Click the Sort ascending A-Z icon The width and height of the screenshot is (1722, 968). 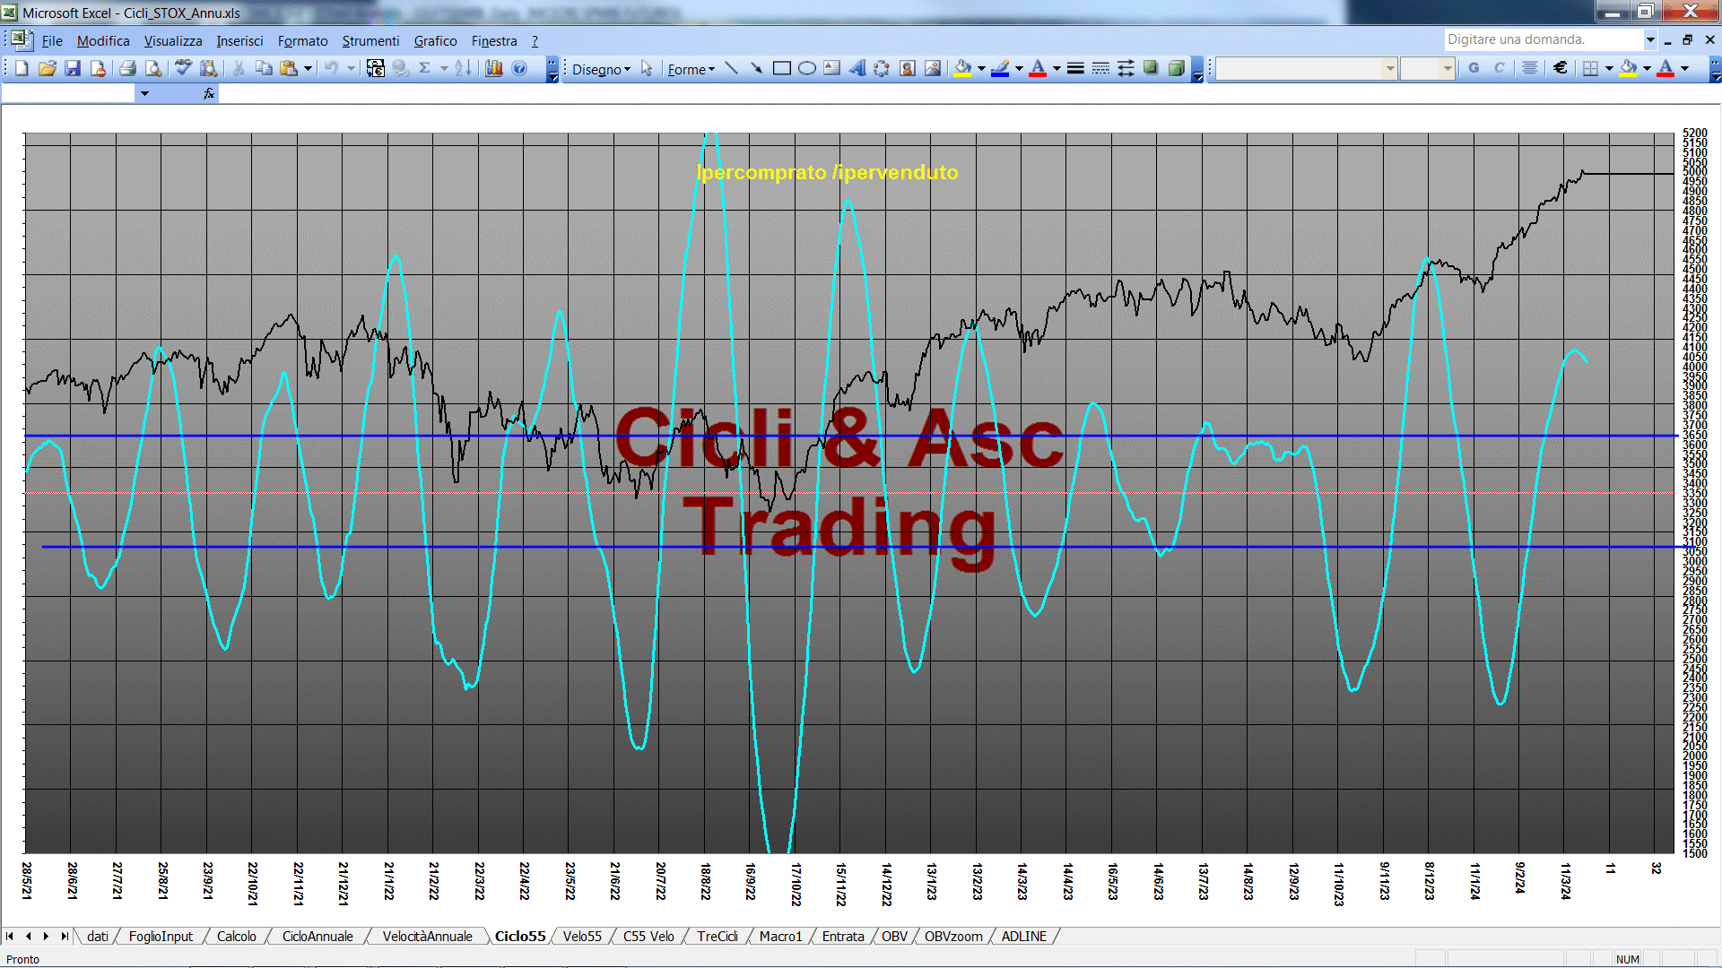click(x=463, y=68)
